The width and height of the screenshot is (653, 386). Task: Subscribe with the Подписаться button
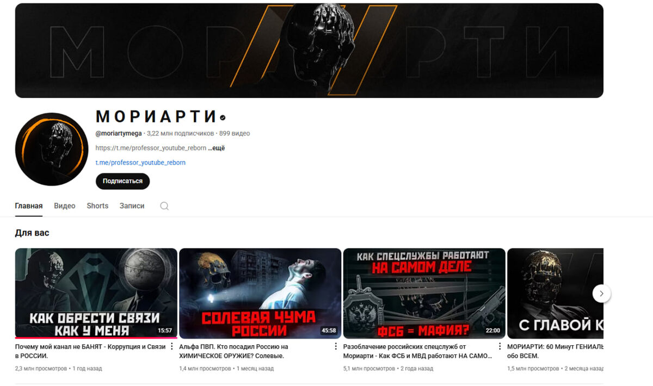point(122,181)
